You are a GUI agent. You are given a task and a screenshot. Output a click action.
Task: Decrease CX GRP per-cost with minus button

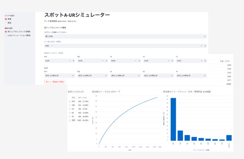pyautogui.click(x=136, y=61)
